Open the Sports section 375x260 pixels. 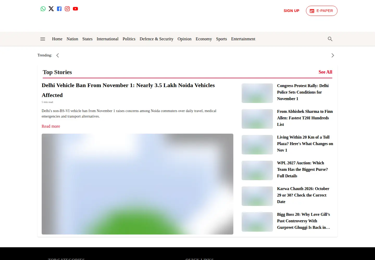coord(221,39)
